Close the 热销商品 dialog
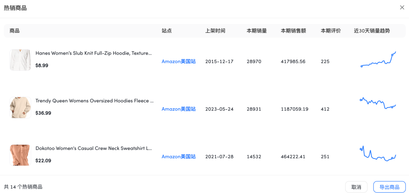 [x=402, y=8]
